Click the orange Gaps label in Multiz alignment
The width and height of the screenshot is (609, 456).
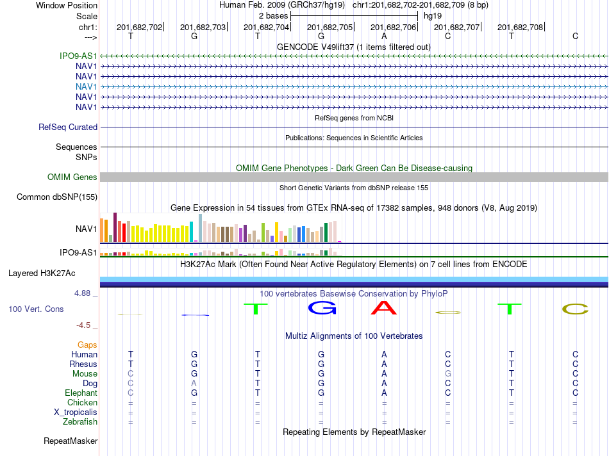(87, 345)
